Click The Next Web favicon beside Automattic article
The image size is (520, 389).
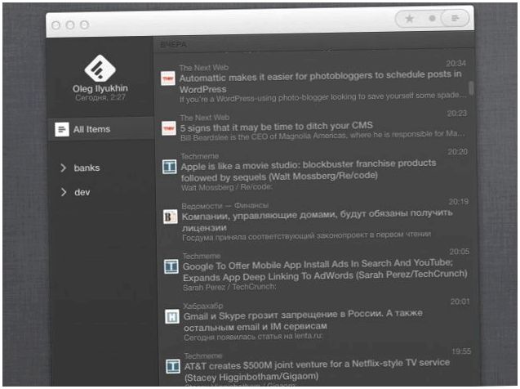[x=168, y=78]
